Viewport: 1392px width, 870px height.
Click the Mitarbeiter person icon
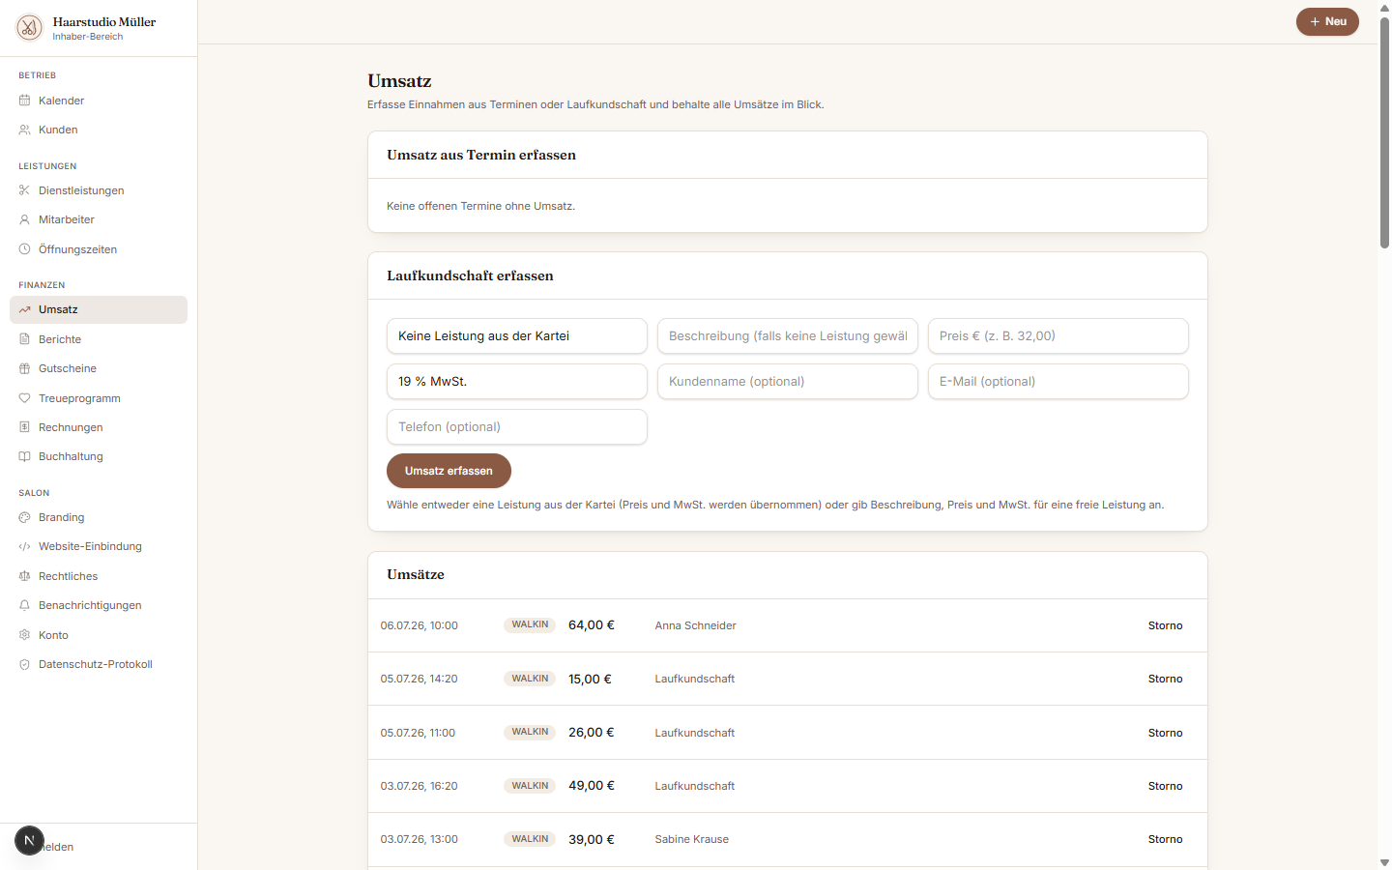(x=25, y=219)
